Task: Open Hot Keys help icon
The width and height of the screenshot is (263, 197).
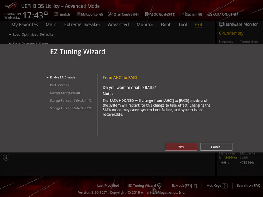Action: pos(224,186)
